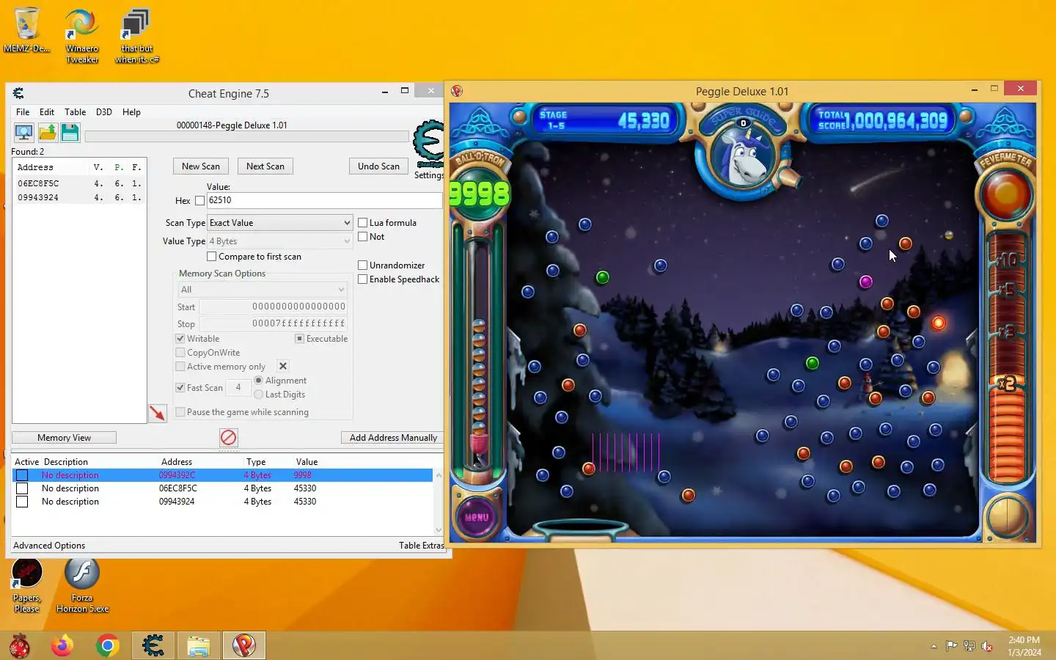
Task: Activate the 09943924 table row checkbox
Action: [22, 502]
